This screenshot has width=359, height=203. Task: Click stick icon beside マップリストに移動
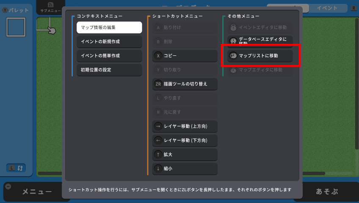(x=233, y=55)
